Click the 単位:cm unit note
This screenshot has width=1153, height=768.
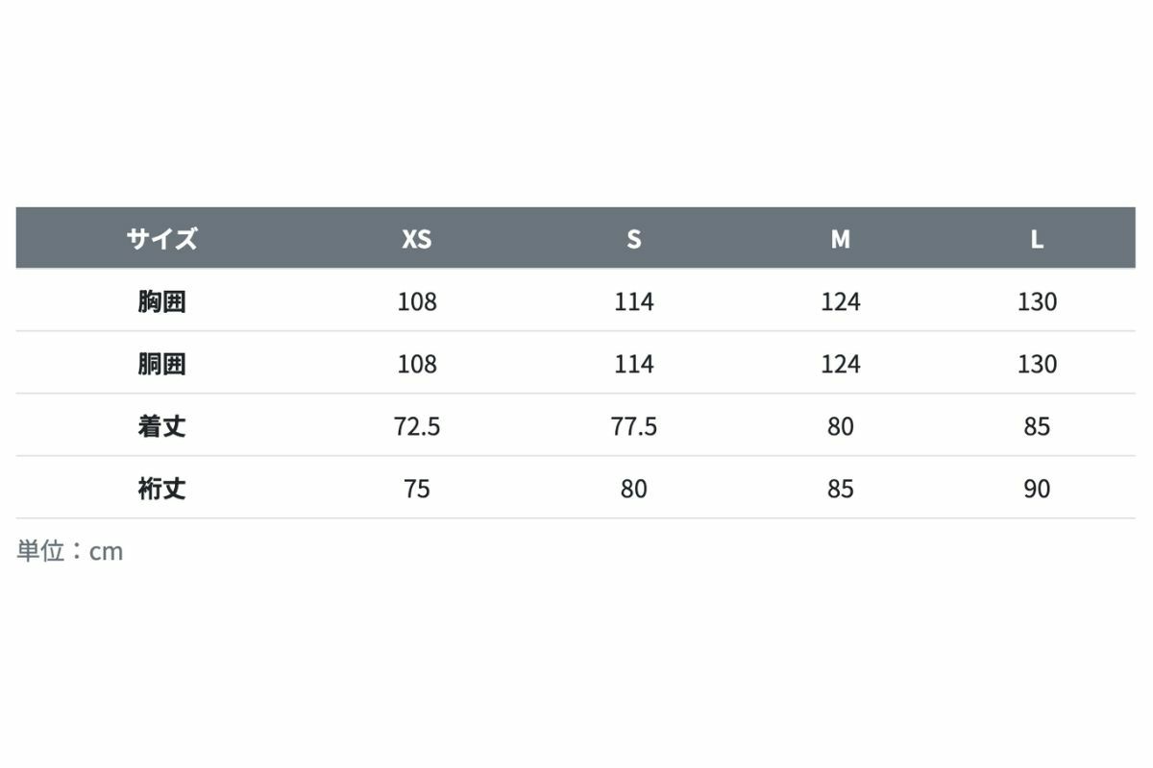pyautogui.click(x=70, y=551)
